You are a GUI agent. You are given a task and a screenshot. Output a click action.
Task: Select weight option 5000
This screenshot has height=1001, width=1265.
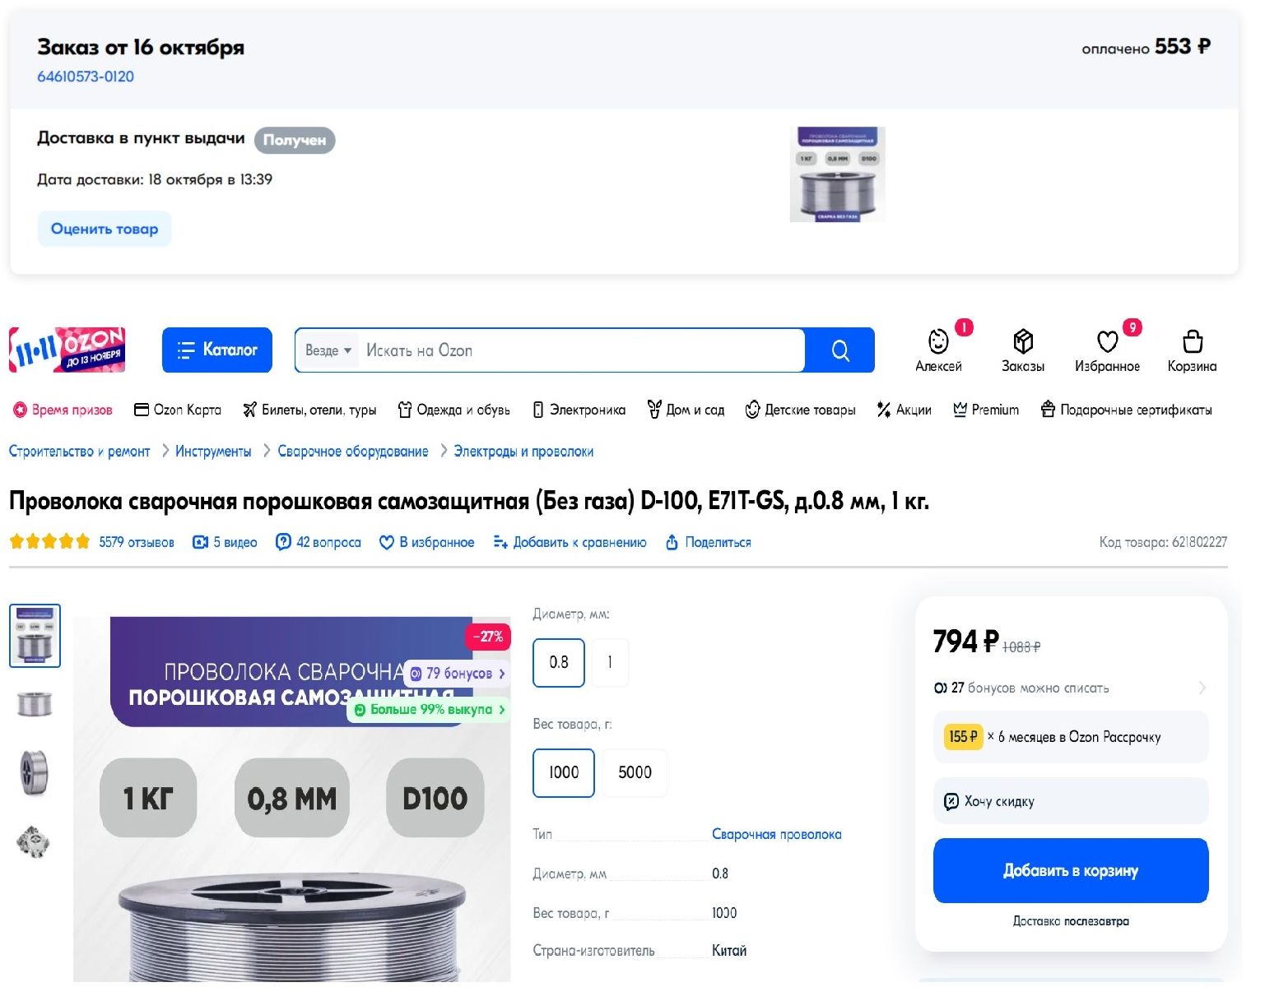(x=635, y=772)
